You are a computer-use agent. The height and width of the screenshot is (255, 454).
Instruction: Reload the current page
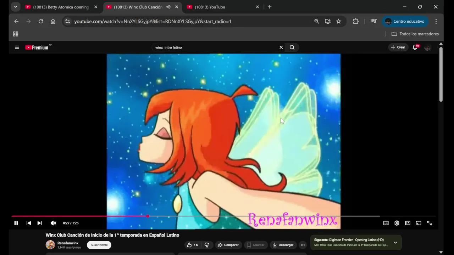41,22
